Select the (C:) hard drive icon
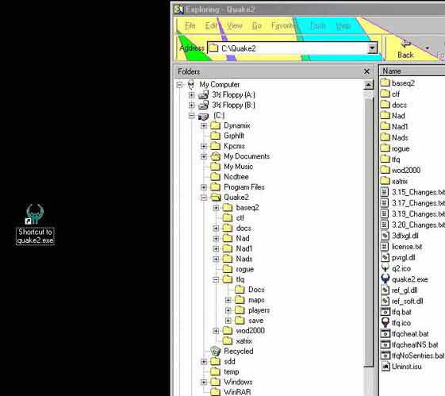Screen dimensions: 445x396 click(x=203, y=116)
